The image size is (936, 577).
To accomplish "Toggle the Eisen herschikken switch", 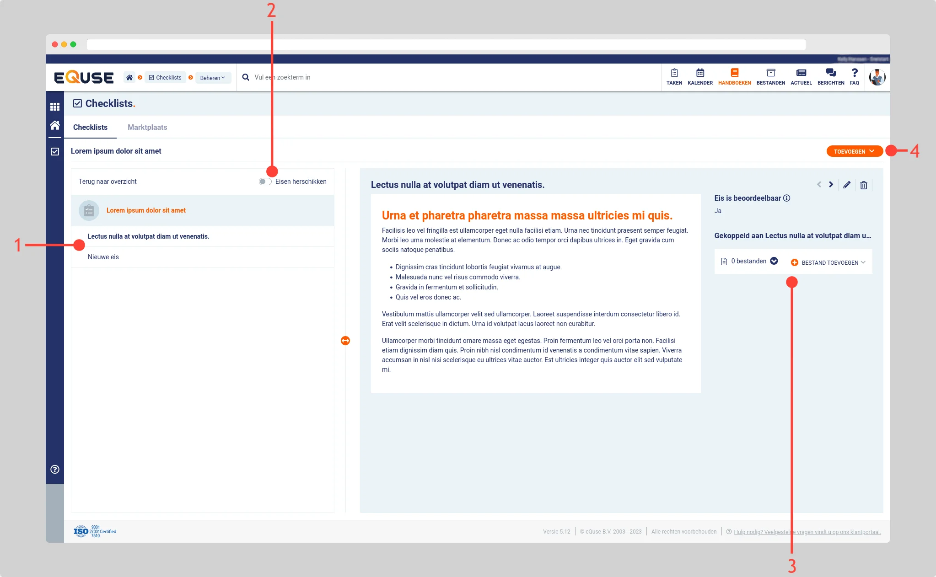I will pyautogui.click(x=265, y=182).
